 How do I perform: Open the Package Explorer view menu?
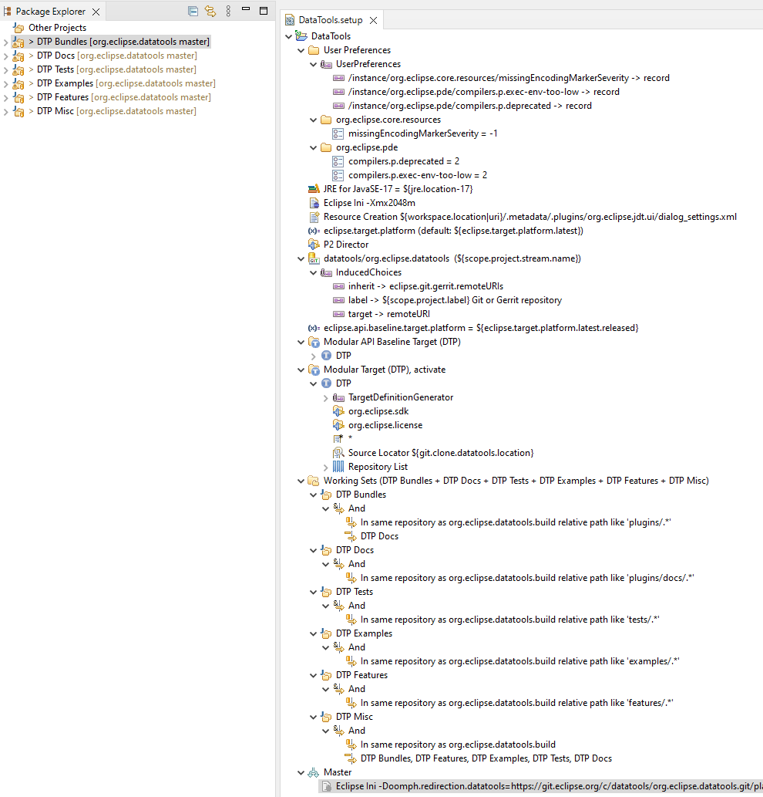[228, 11]
